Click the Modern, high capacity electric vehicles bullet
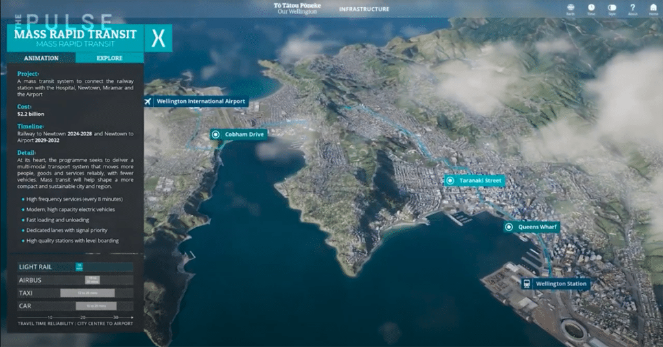Screen dimensions: 663x347 (71, 209)
